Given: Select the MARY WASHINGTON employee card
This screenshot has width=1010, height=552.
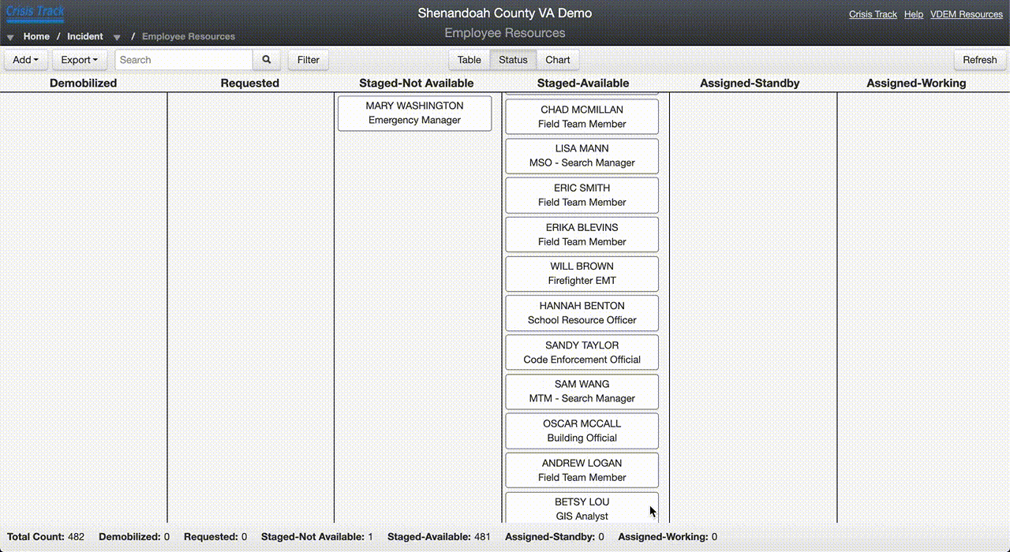Looking at the screenshot, I should click(414, 113).
